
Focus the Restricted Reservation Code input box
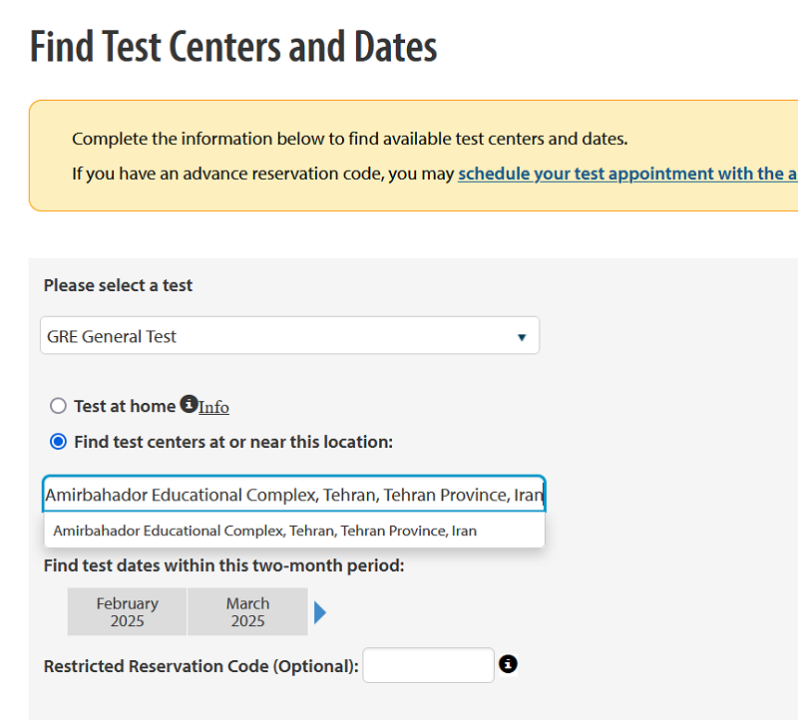[428, 665]
